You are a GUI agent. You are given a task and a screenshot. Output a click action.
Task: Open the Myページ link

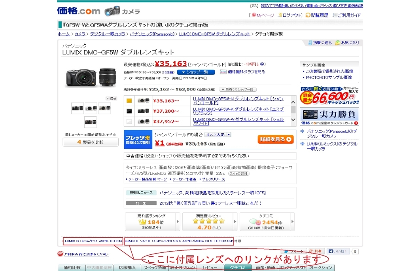(263, 15)
